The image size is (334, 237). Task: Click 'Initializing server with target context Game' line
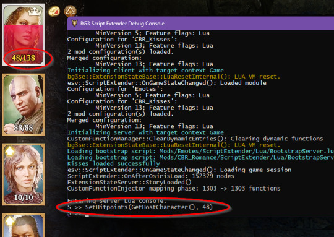145,132
